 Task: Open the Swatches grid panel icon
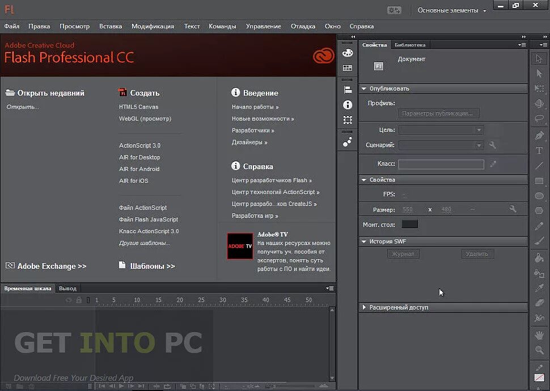[x=347, y=68]
